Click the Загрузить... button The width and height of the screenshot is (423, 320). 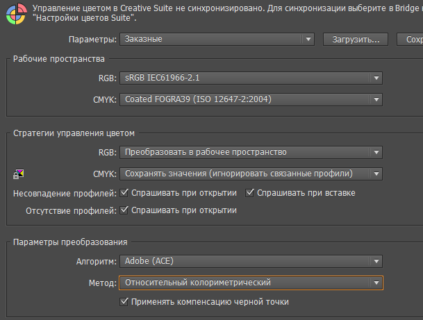pyautogui.click(x=356, y=40)
